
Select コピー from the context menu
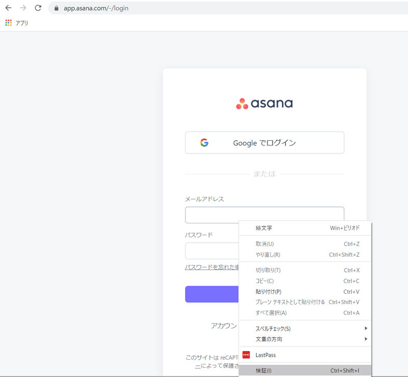(x=265, y=281)
